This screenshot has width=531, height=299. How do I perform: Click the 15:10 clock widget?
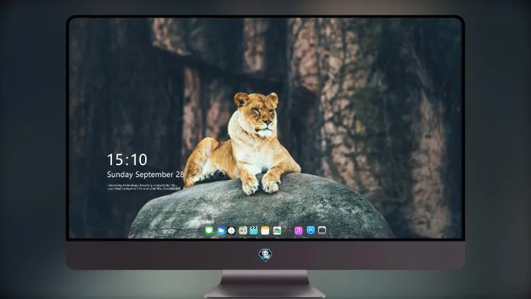[127, 159]
